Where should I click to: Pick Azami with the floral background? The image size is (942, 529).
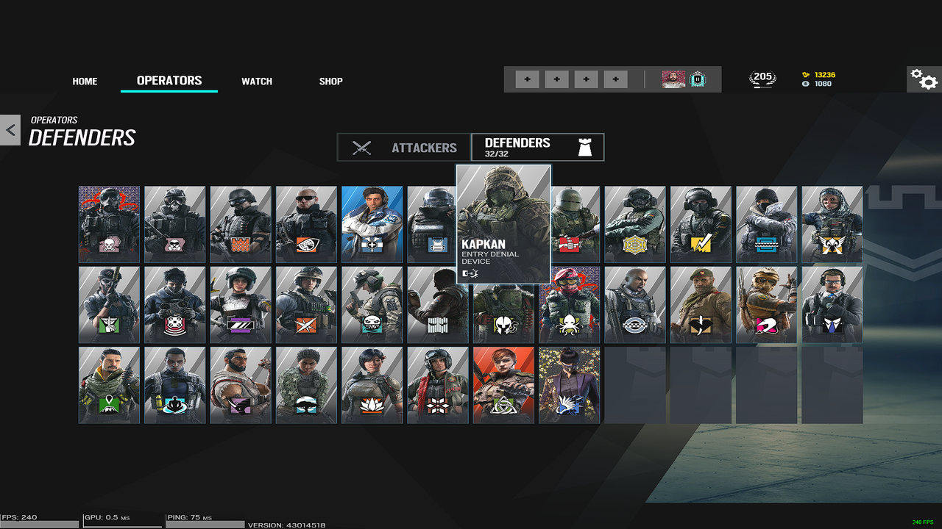[570, 386]
